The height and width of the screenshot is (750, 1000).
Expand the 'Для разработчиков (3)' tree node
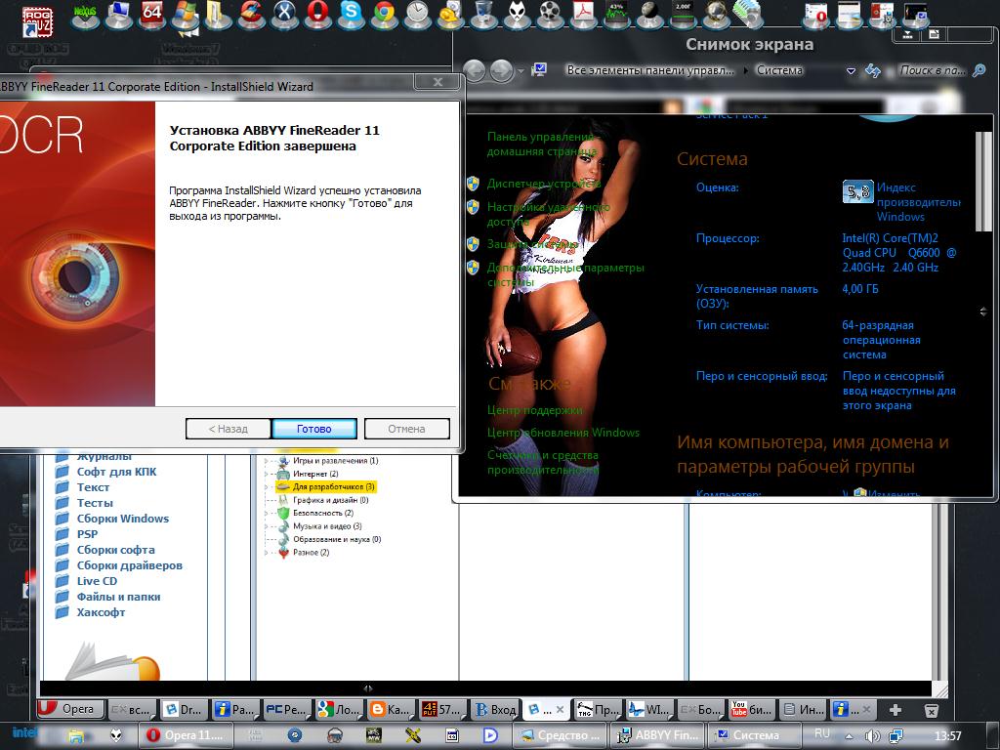click(267, 486)
